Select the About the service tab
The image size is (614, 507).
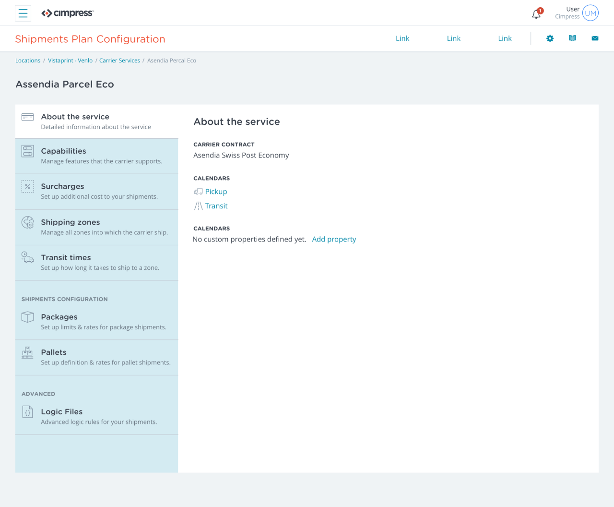[97, 121]
